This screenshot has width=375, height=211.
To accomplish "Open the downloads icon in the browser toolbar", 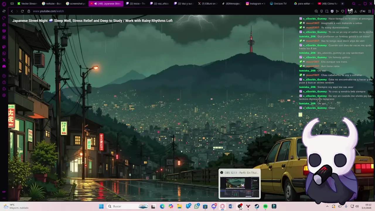I will pyautogui.click(x=355, y=11).
